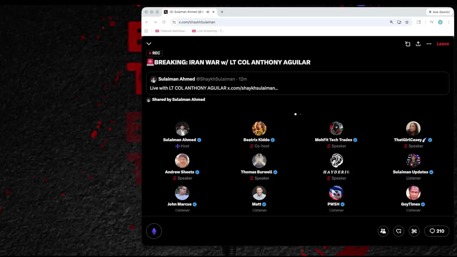Click the Ask Gemini button
The image size is (457, 257).
point(439,12)
